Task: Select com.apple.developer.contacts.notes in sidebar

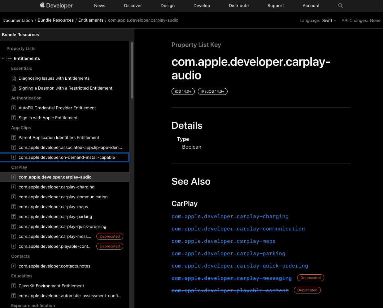Action: coord(54,266)
